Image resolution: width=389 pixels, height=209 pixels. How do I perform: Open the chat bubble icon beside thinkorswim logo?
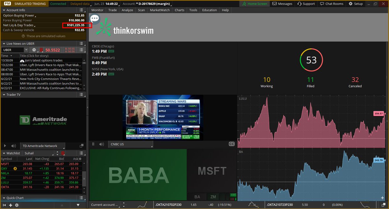[95, 18]
